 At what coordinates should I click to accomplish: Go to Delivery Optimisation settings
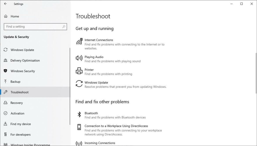[25, 60]
